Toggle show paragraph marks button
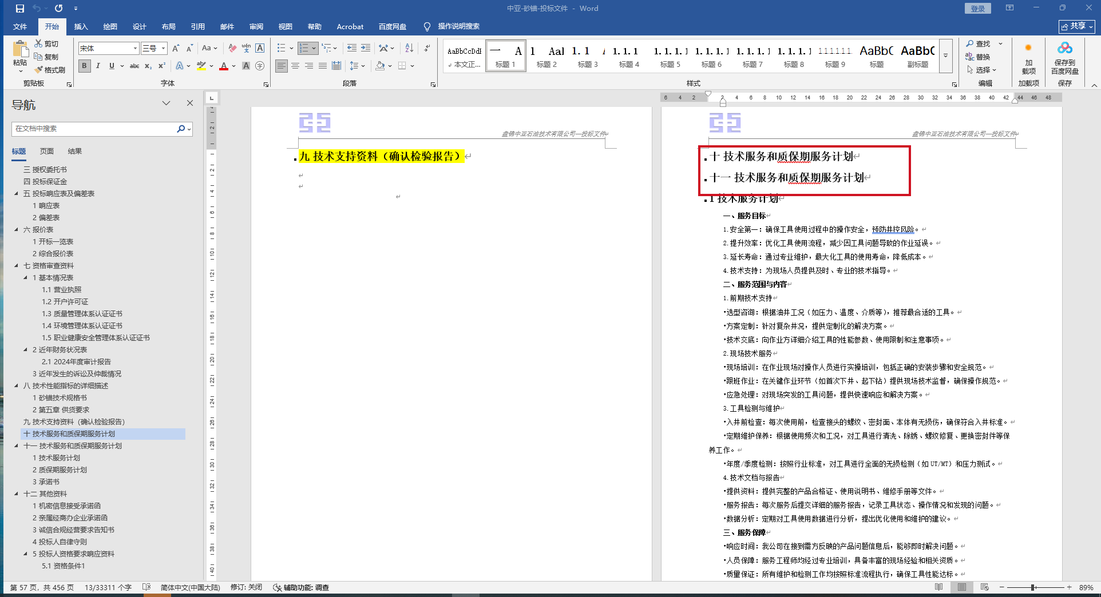 pyautogui.click(x=427, y=48)
